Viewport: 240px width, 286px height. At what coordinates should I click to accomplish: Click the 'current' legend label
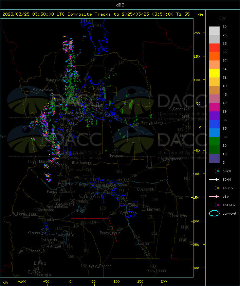[x=229, y=213]
